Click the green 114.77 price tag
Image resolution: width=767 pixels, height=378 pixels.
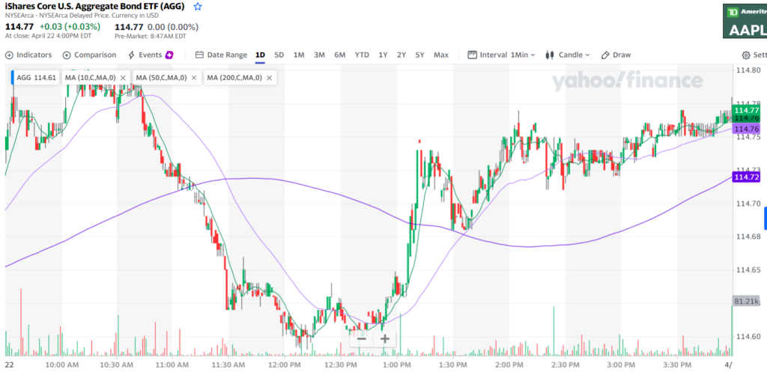pos(747,111)
